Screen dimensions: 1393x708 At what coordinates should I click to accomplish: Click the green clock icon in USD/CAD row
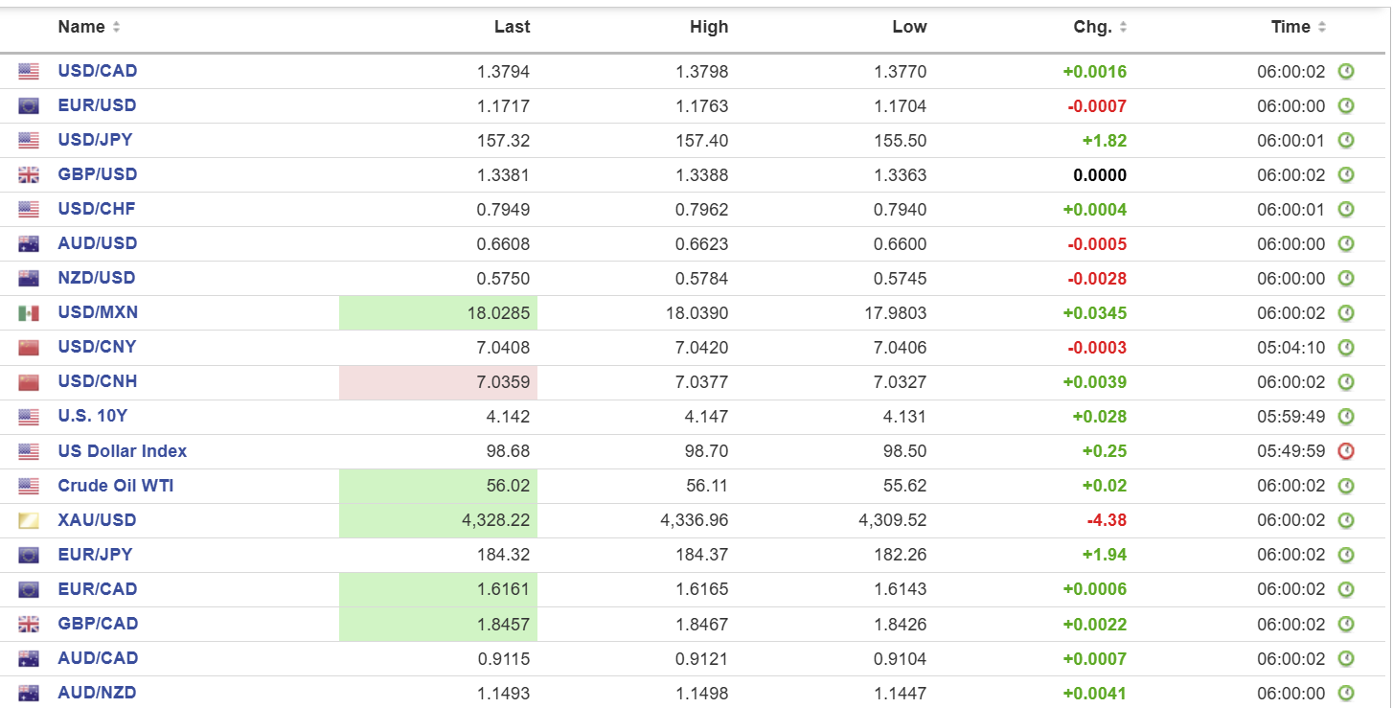click(1346, 71)
